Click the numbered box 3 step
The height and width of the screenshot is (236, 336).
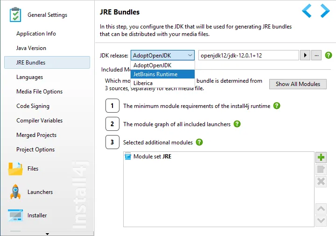112,142
